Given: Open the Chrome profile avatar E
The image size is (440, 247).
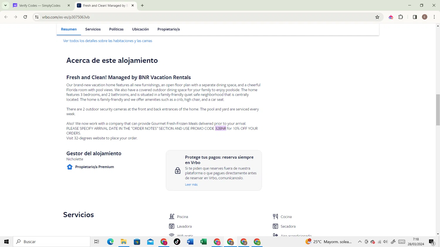Looking at the screenshot, I should pyautogui.click(x=424, y=17).
